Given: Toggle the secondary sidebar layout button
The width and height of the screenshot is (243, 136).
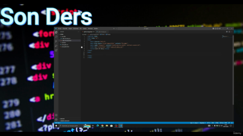Looking at the screenshot, I should point(218,29).
